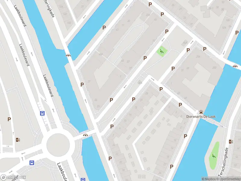Click the bus stop icon southwest of roundabout
This screenshot has width=241, height=181.
32,163
